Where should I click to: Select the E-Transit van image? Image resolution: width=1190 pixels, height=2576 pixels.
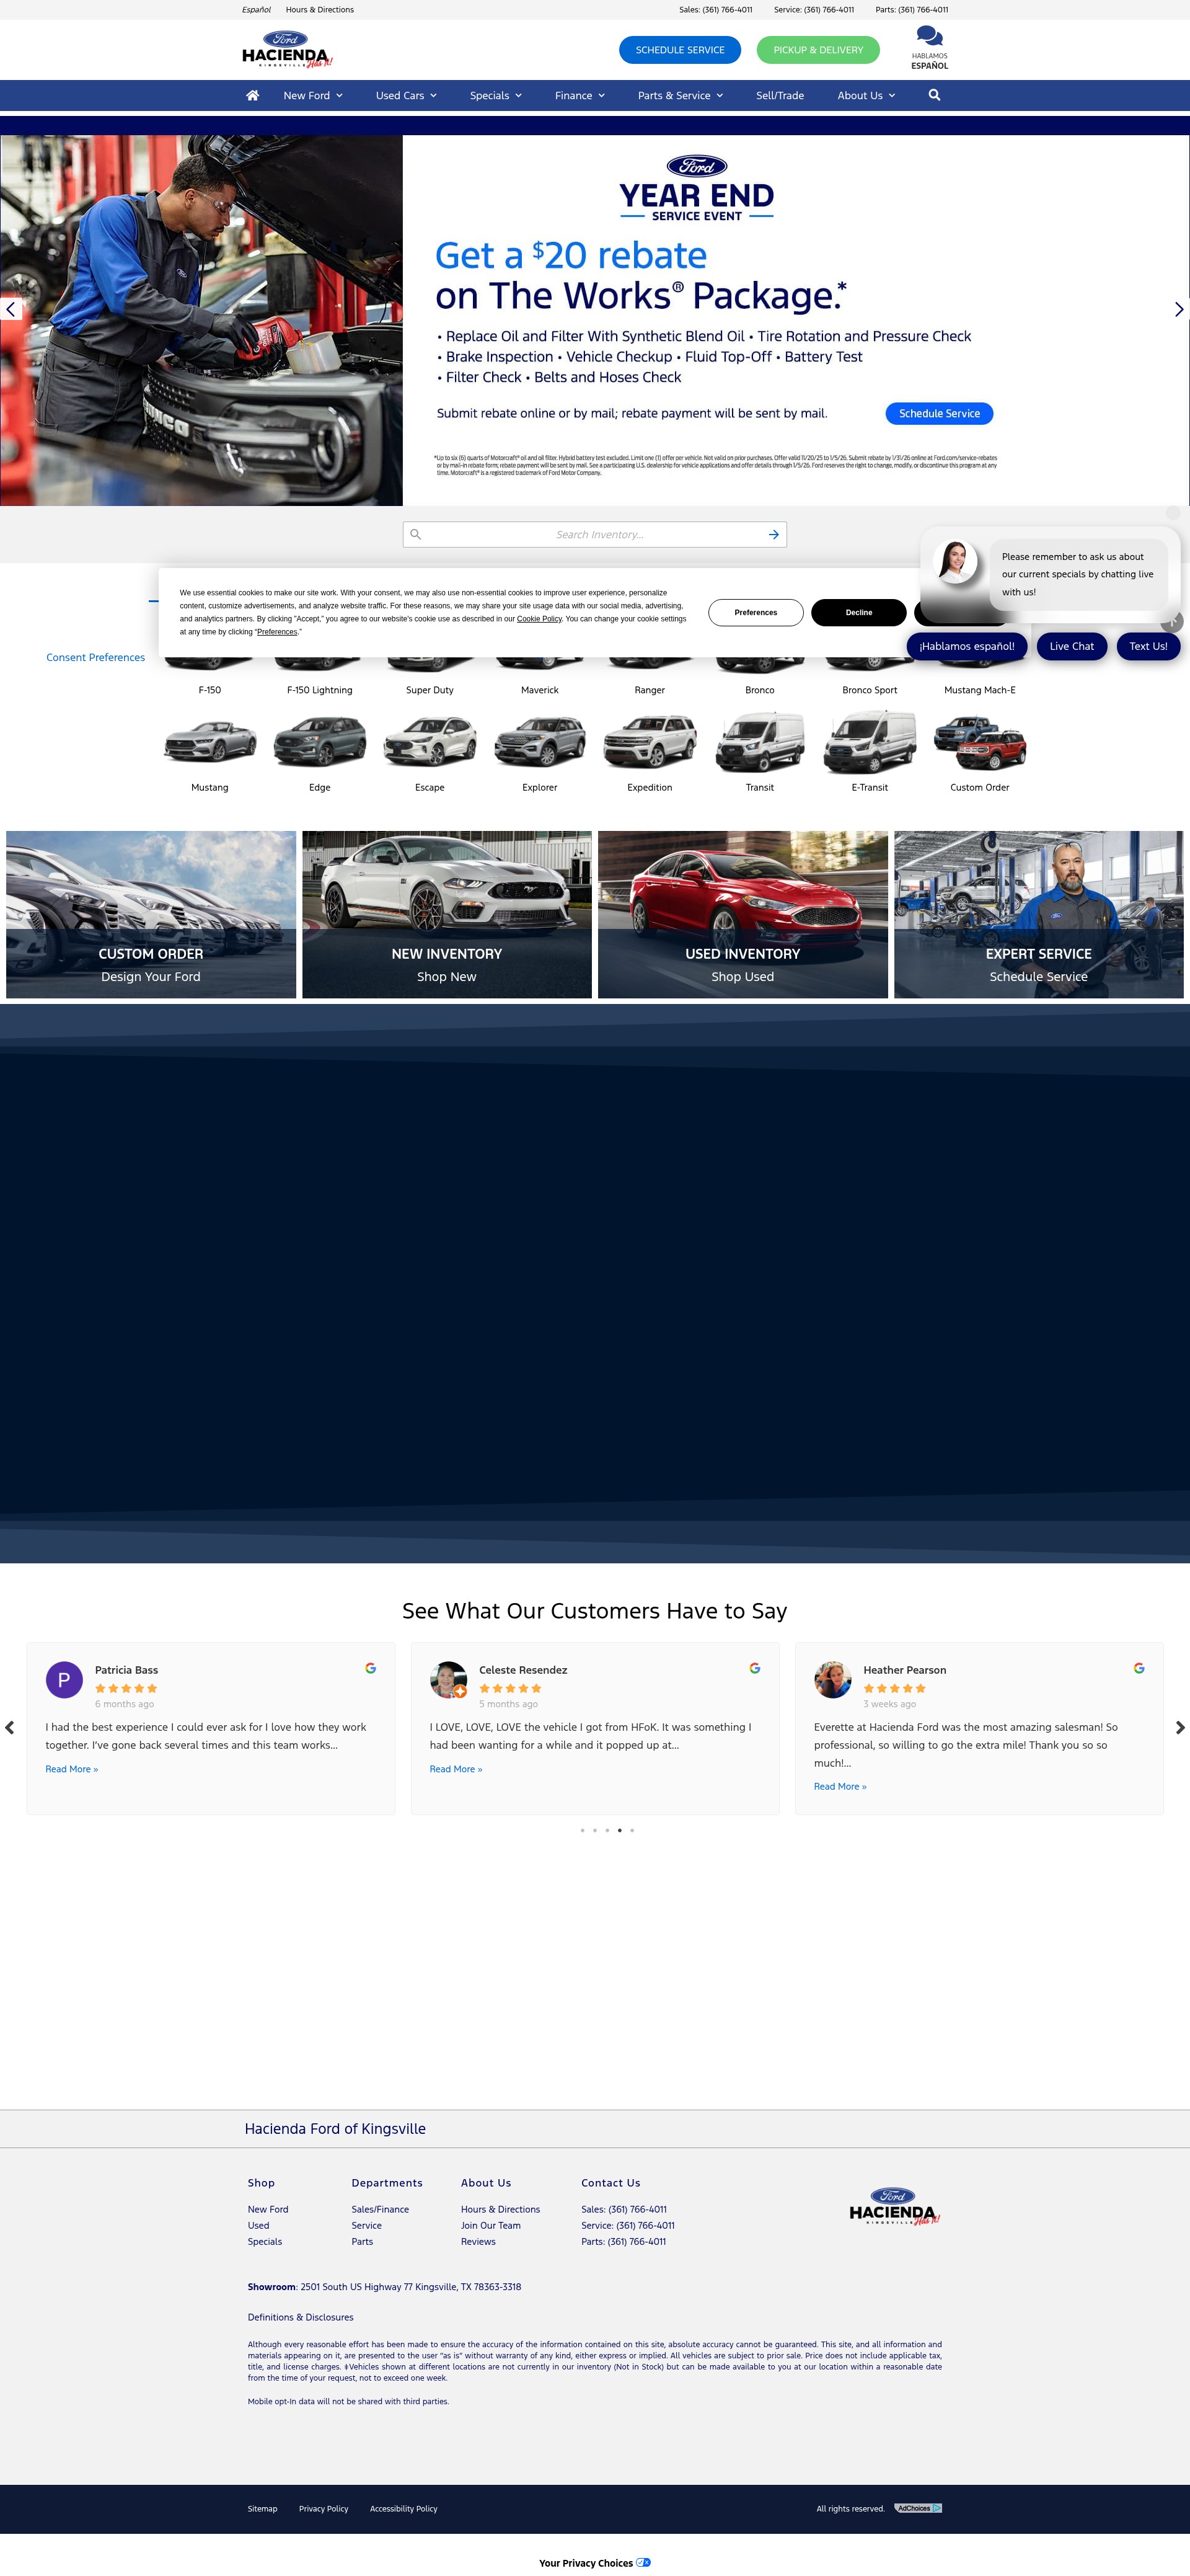pyautogui.click(x=870, y=743)
